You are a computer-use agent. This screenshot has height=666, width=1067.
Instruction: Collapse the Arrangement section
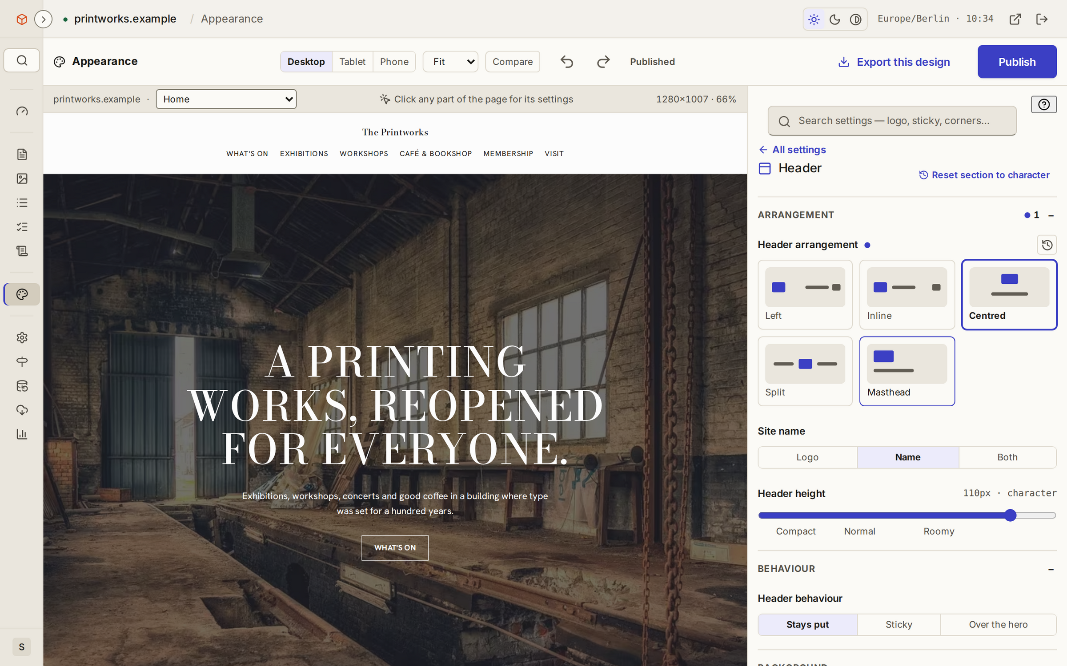point(1051,215)
